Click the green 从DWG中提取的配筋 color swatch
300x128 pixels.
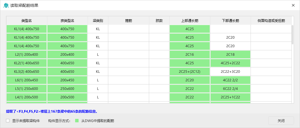(x=77, y=121)
